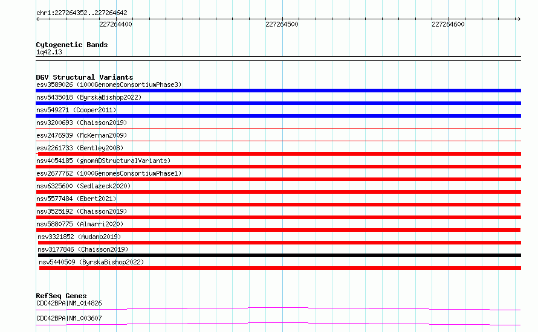Click variant label nsv5440509 (ByrskaBishop2022)

[91, 262]
